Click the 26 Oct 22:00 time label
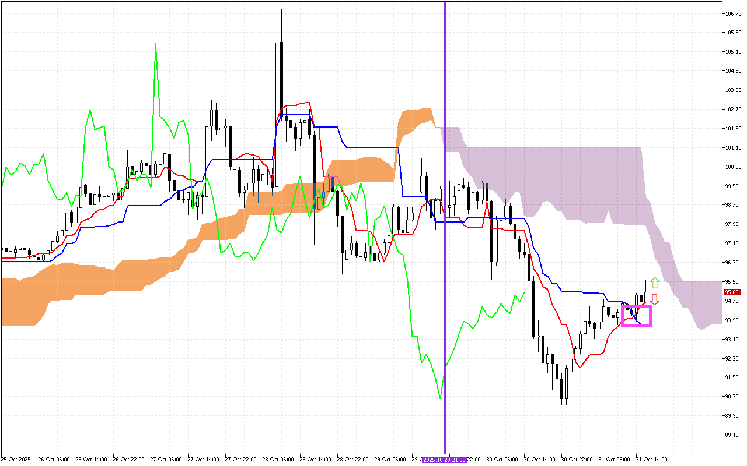The image size is (747, 466). point(128,460)
